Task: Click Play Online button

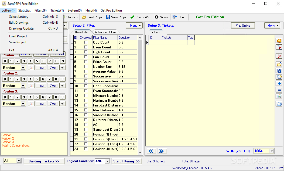Action: click(243, 26)
